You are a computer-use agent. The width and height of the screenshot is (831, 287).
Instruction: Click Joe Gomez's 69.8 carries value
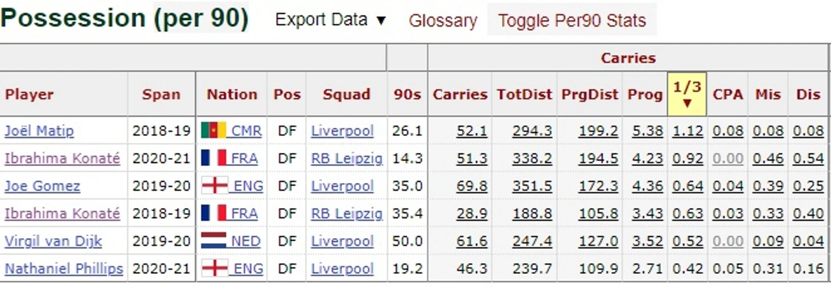[x=472, y=186]
